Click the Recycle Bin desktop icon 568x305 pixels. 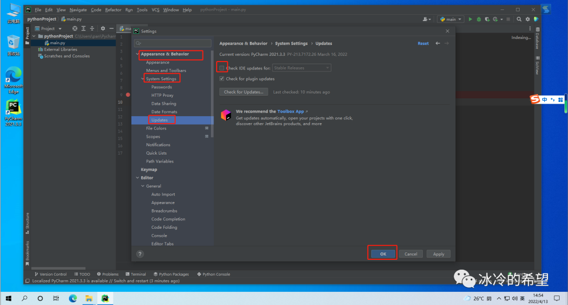(x=13, y=45)
